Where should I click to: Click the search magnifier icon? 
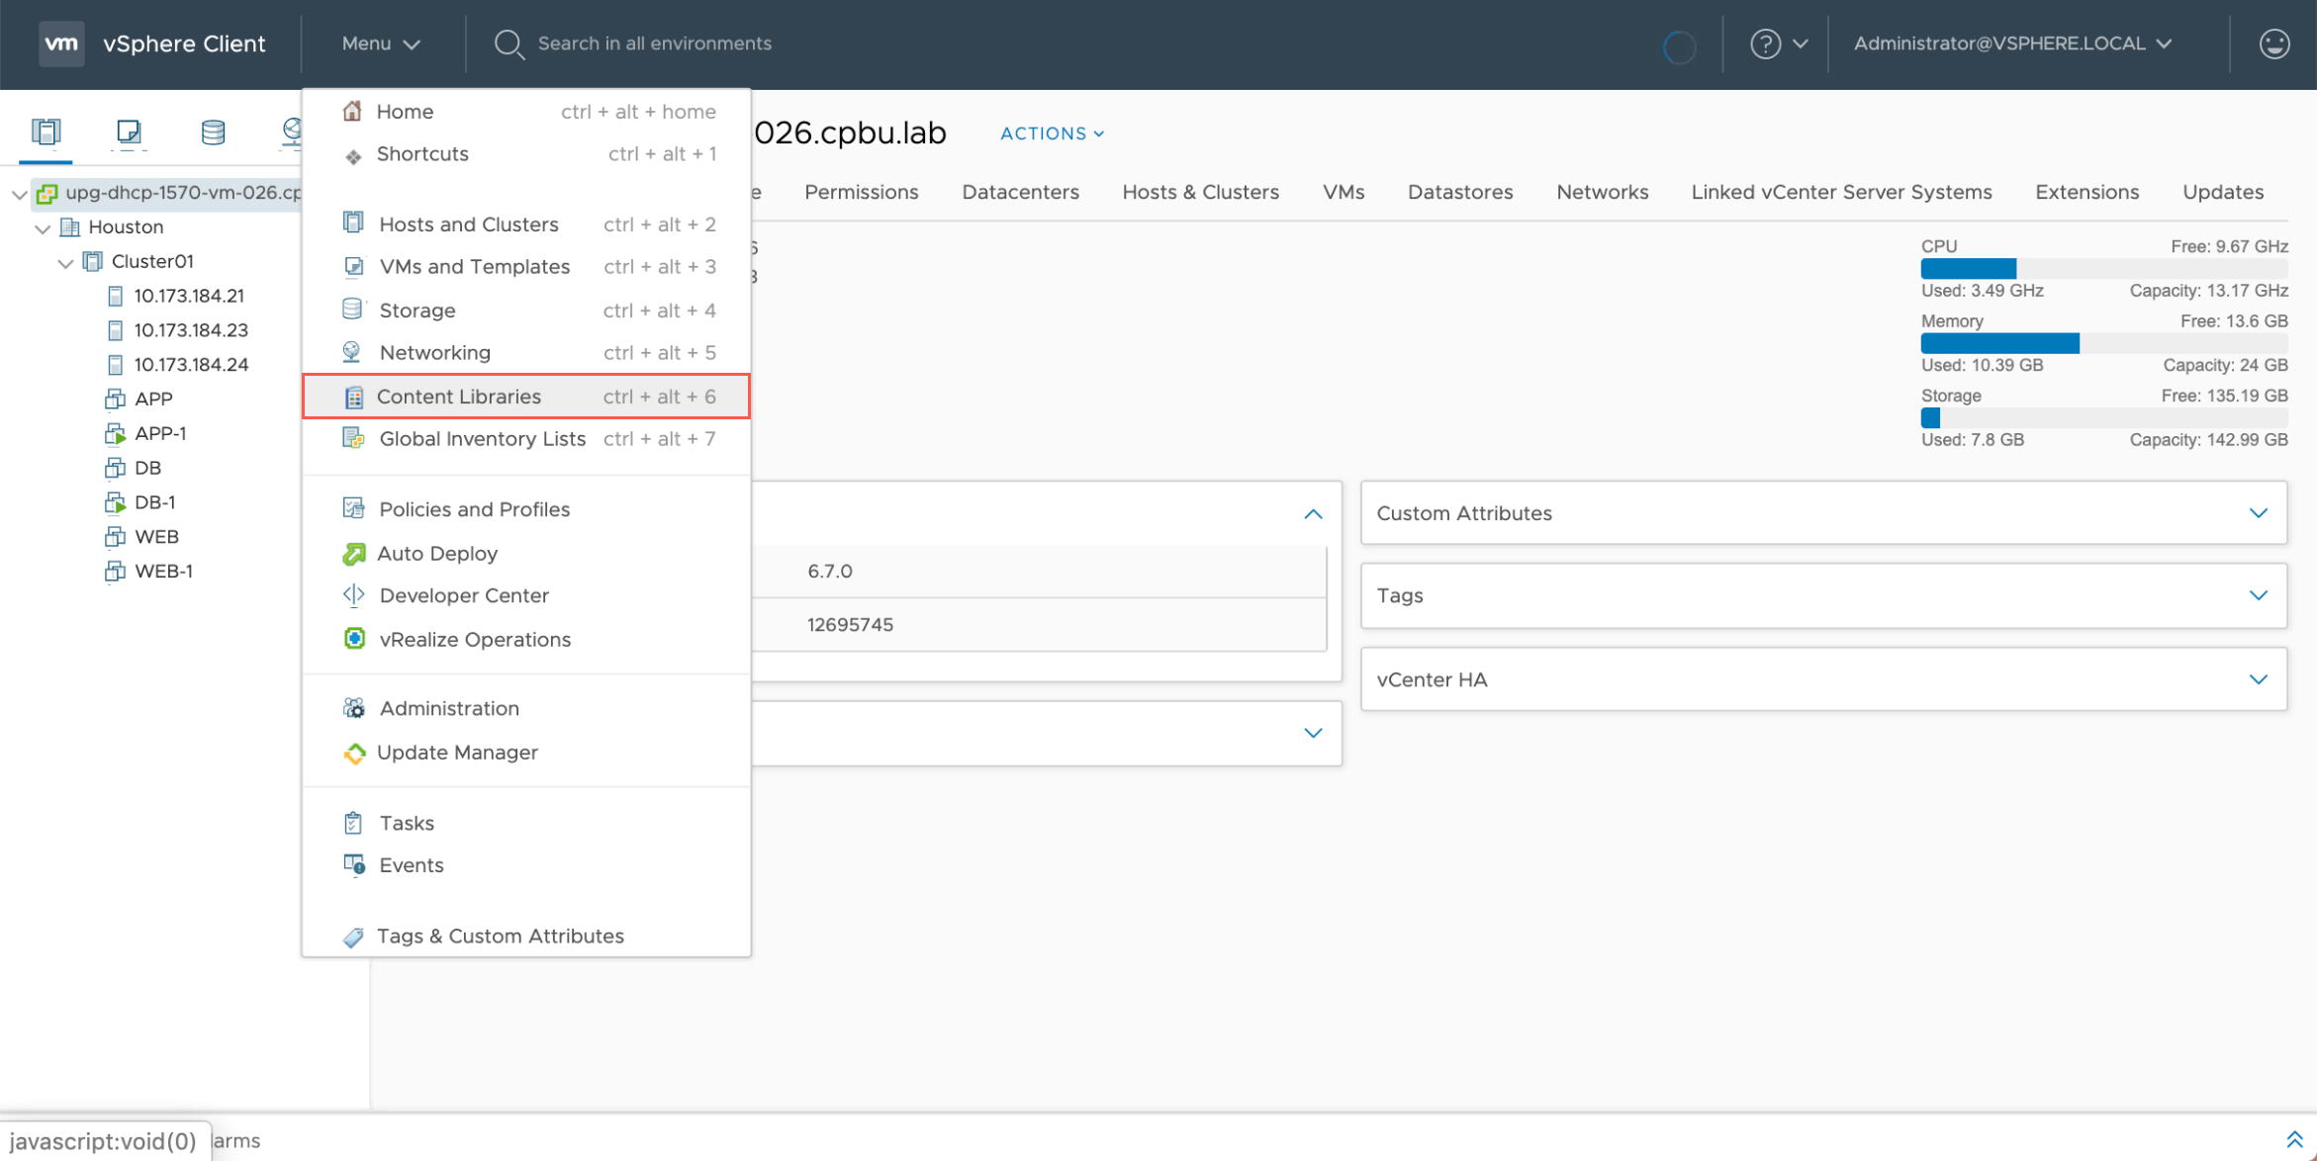click(x=509, y=44)
